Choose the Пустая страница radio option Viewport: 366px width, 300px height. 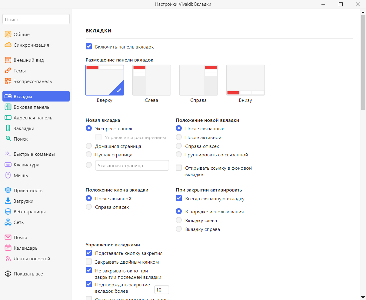pos(89,155)
